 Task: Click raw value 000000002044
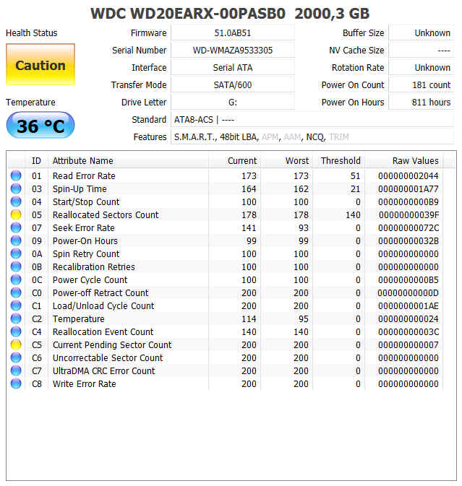coord(408,175)
